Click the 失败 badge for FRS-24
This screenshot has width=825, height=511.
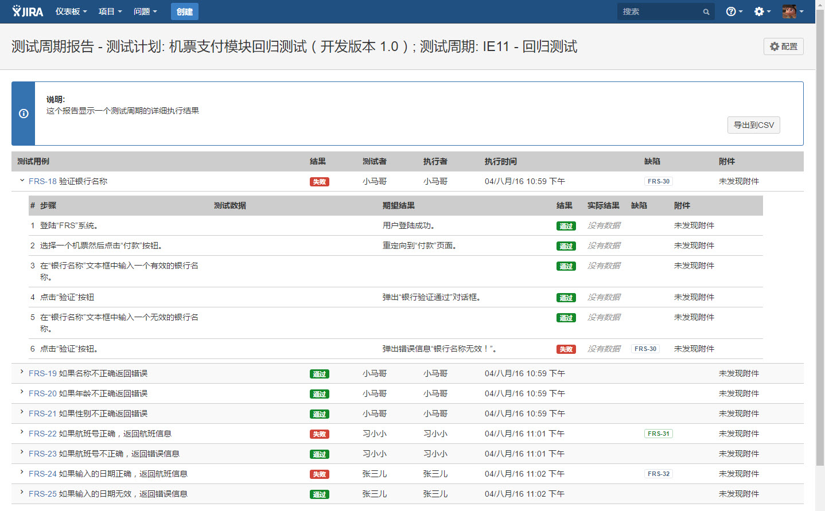tap(320, 474)
